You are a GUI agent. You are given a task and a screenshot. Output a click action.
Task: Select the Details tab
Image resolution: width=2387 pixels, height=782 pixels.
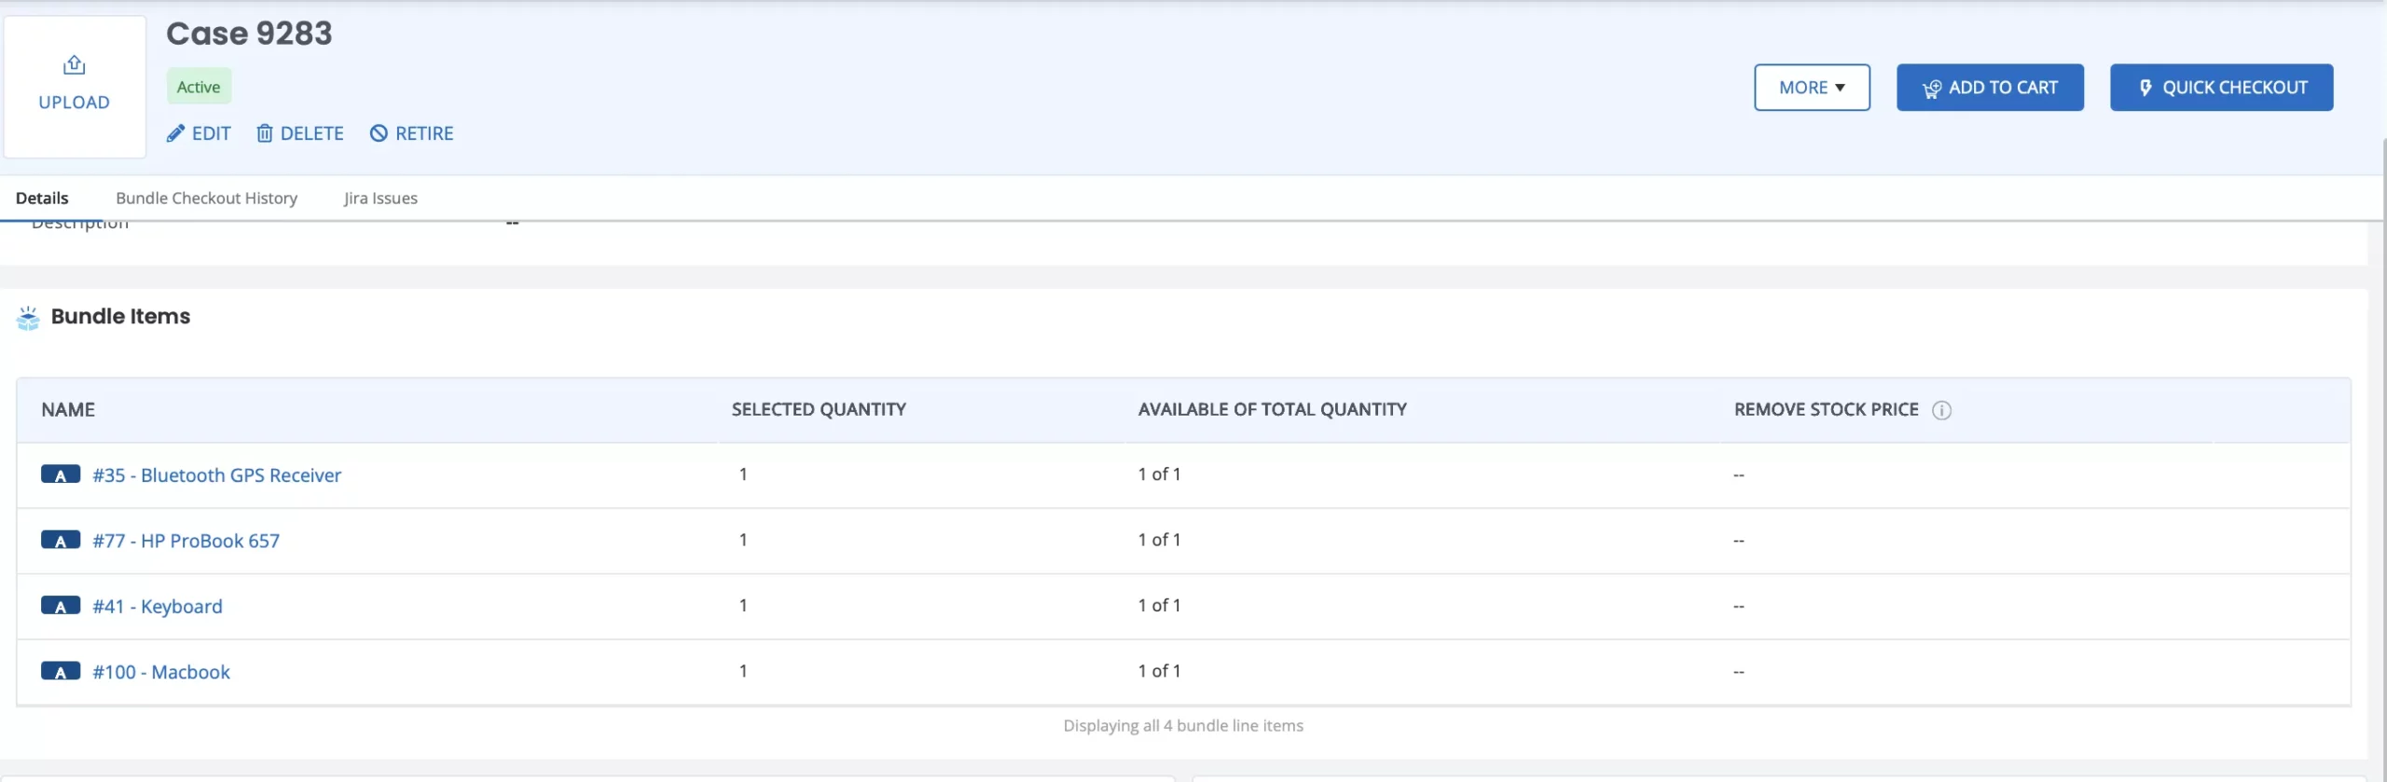[42, 198]
